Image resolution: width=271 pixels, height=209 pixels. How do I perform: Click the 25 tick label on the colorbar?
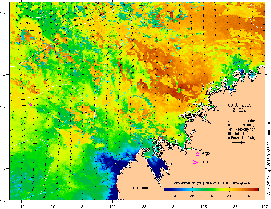point(192,196)
